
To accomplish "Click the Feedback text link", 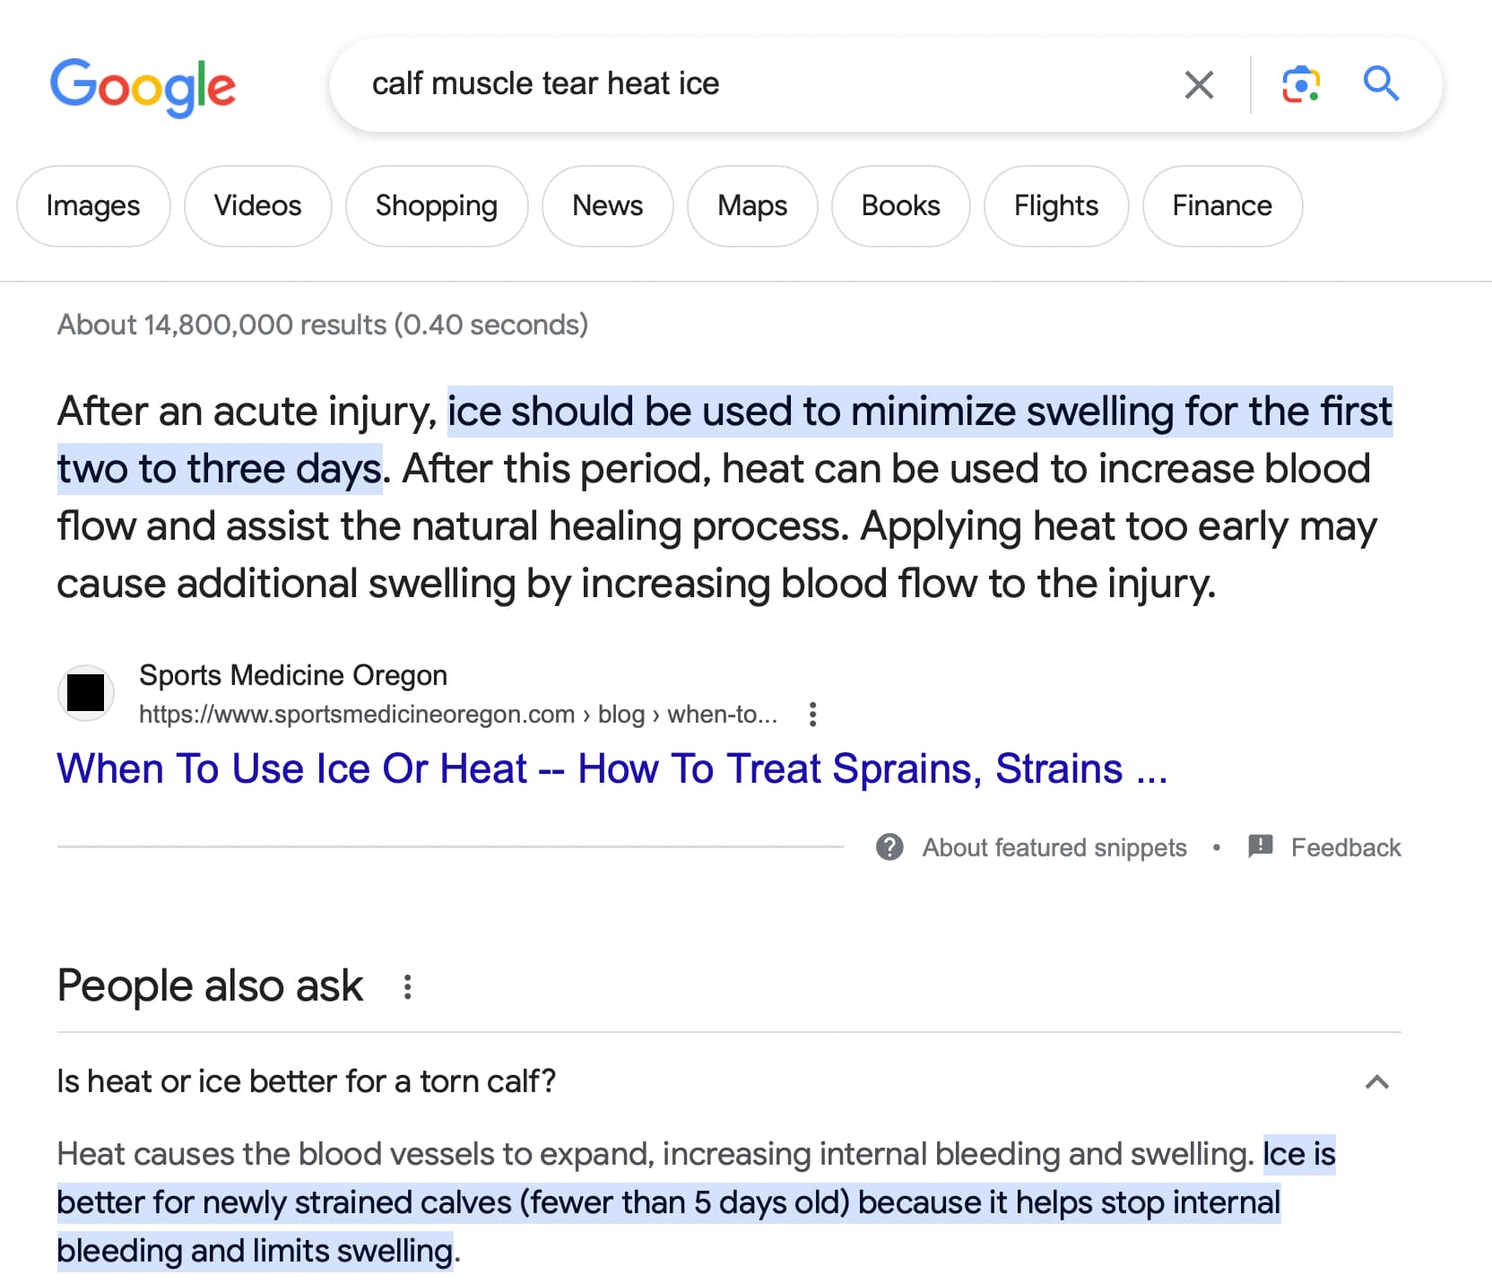I will point(1345,847).
